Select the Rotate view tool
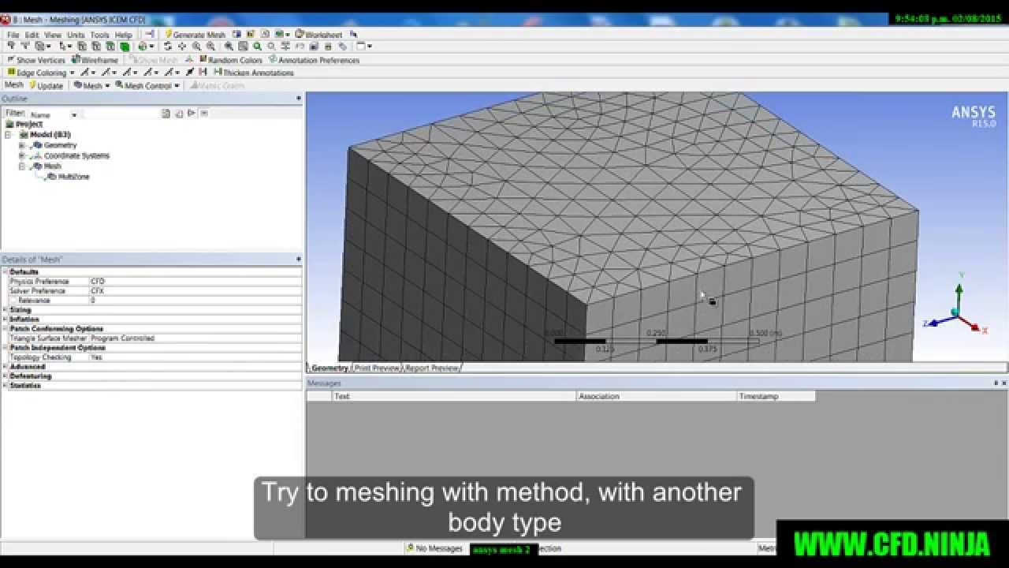 168,47
